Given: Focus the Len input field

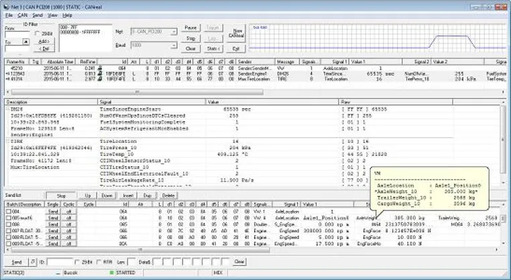Looking at the screenshot, I should (x=131, y=262).
